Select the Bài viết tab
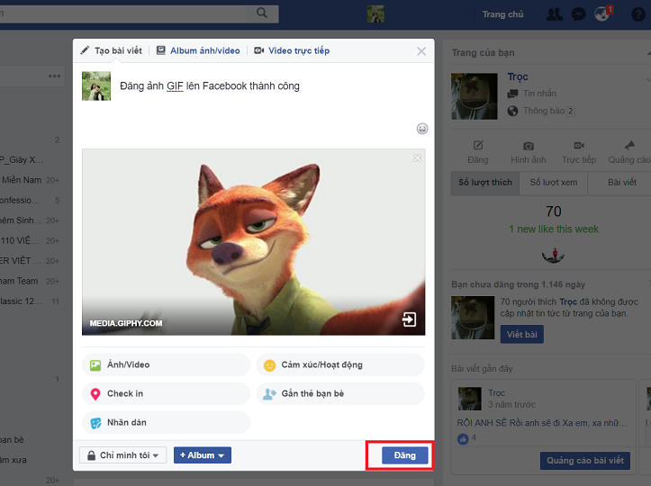Viewport: 651px width, 486px height. click(621, 183)
